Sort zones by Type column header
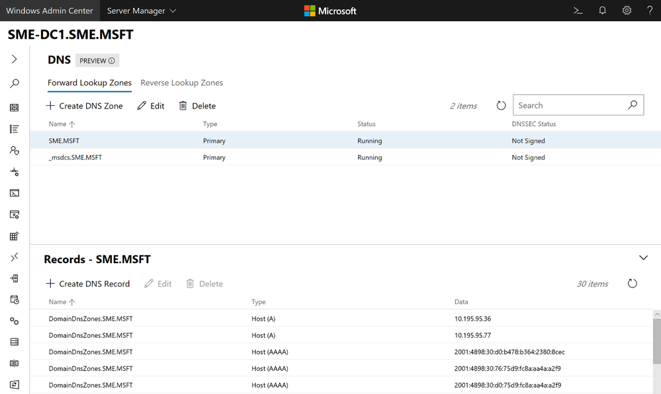 click(210, 124)
